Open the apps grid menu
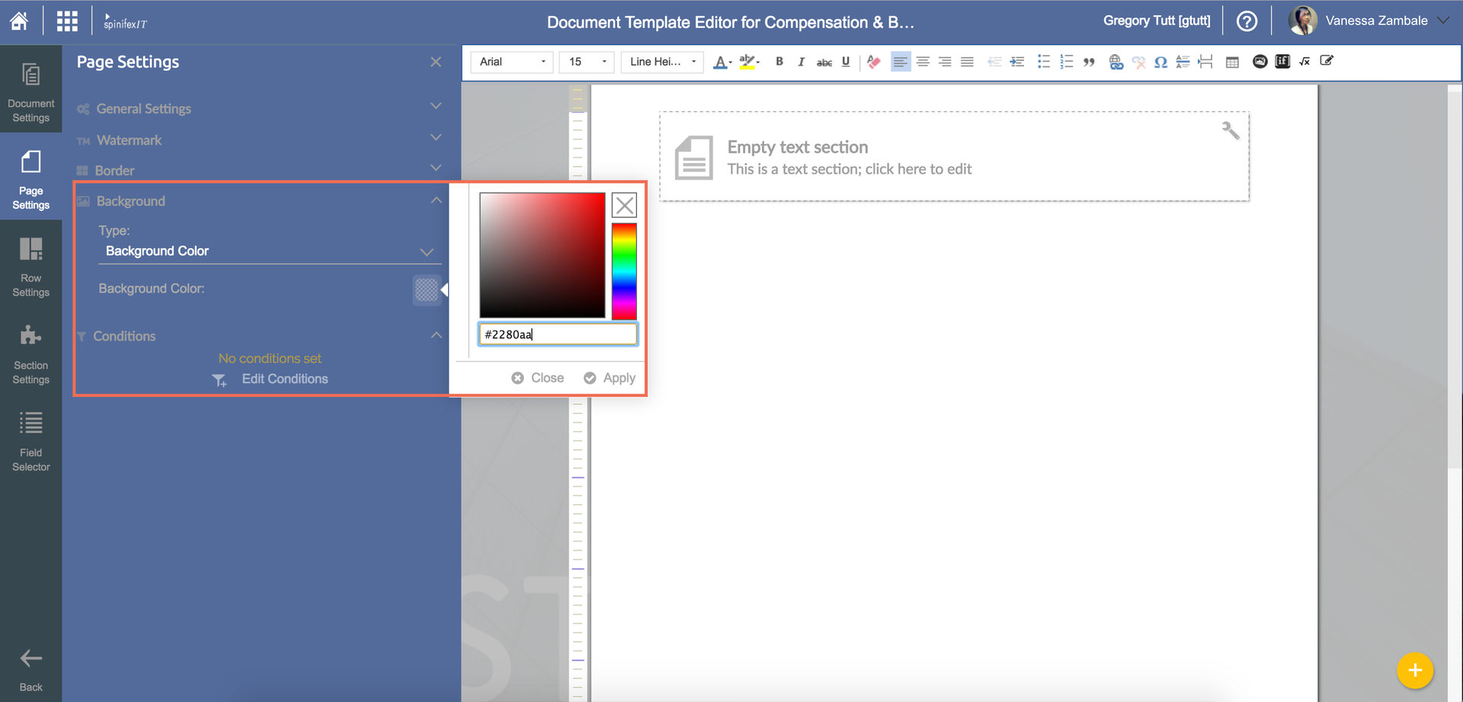The height and width of the screenshot is (702, 1463). click(67, 21)
